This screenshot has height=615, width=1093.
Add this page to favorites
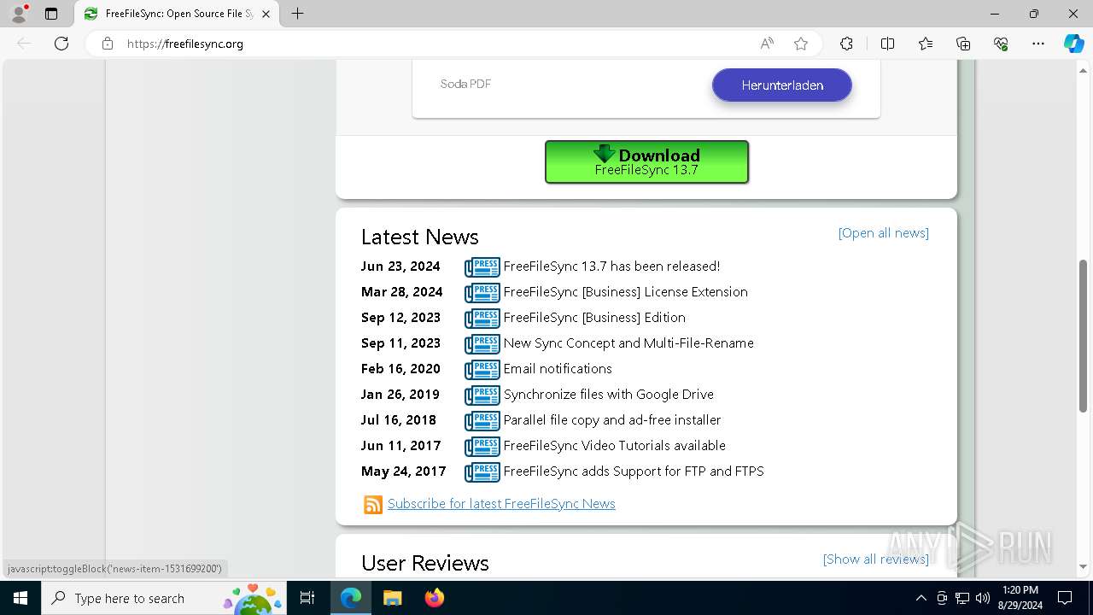[801, 44]
